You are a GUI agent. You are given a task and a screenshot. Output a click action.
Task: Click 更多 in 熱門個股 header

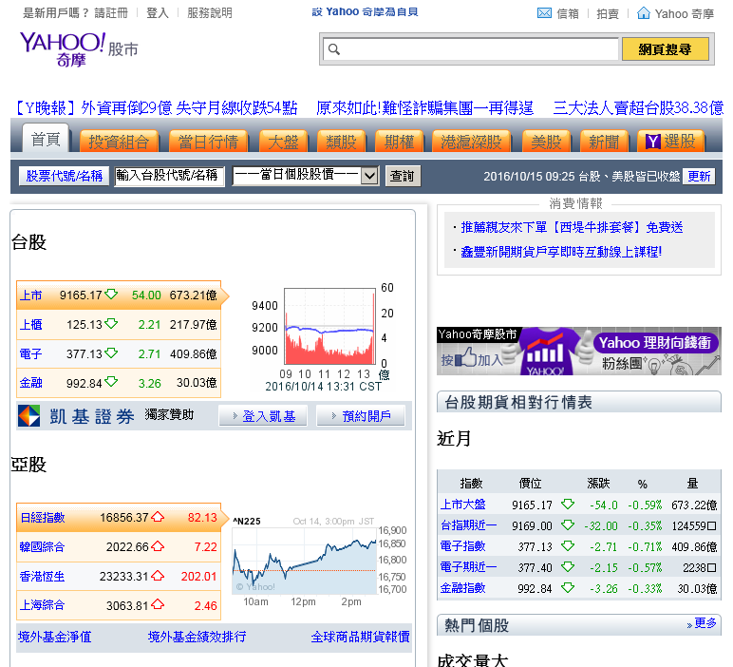coord(705,623)
